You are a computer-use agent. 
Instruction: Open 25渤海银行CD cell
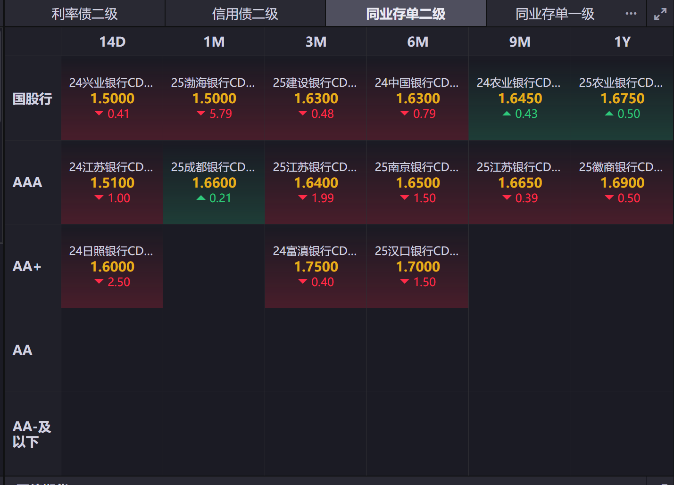[x=214, y=98]
